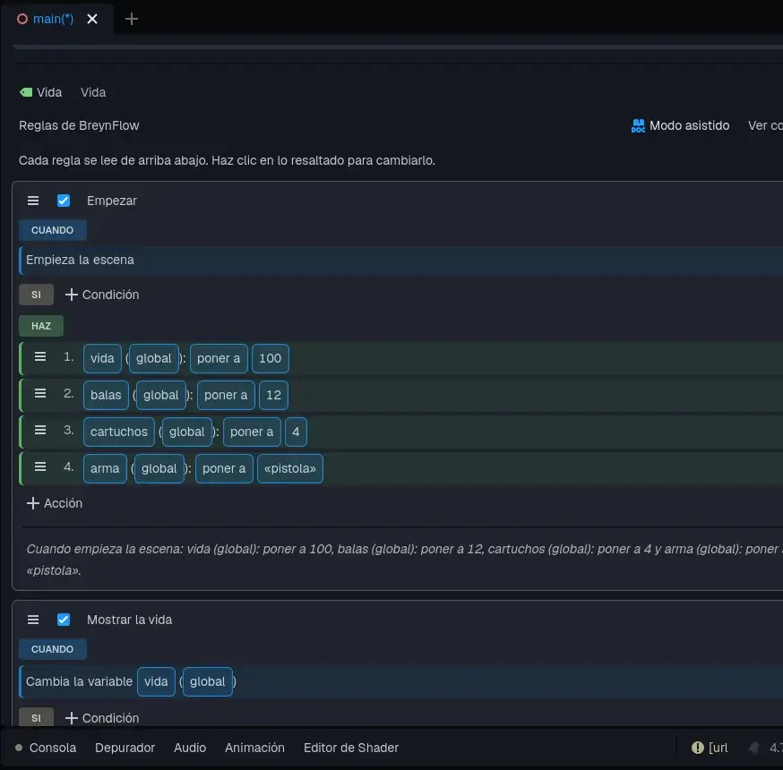Edit the value 100 in action 1
Image resolution: width=783 pixels, height=770 pixels.
point(271,358)
